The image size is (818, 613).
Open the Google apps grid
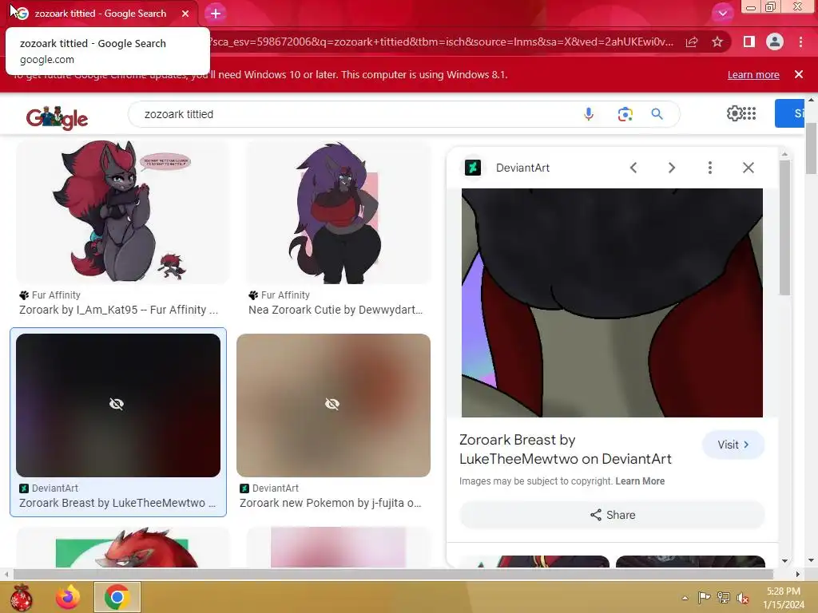click(x=749, y=113)
